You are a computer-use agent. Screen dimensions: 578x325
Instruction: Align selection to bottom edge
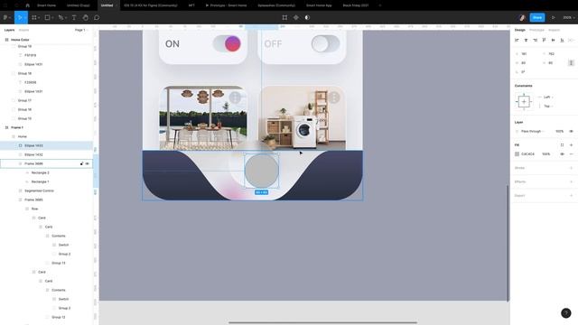[562, 40]
